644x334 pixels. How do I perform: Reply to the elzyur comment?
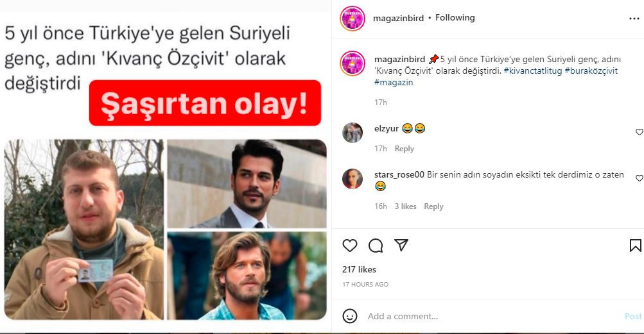pos(404,149)
